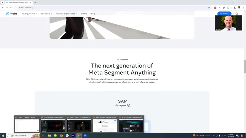Open Chrome three-dot menu

pos(243,7)
